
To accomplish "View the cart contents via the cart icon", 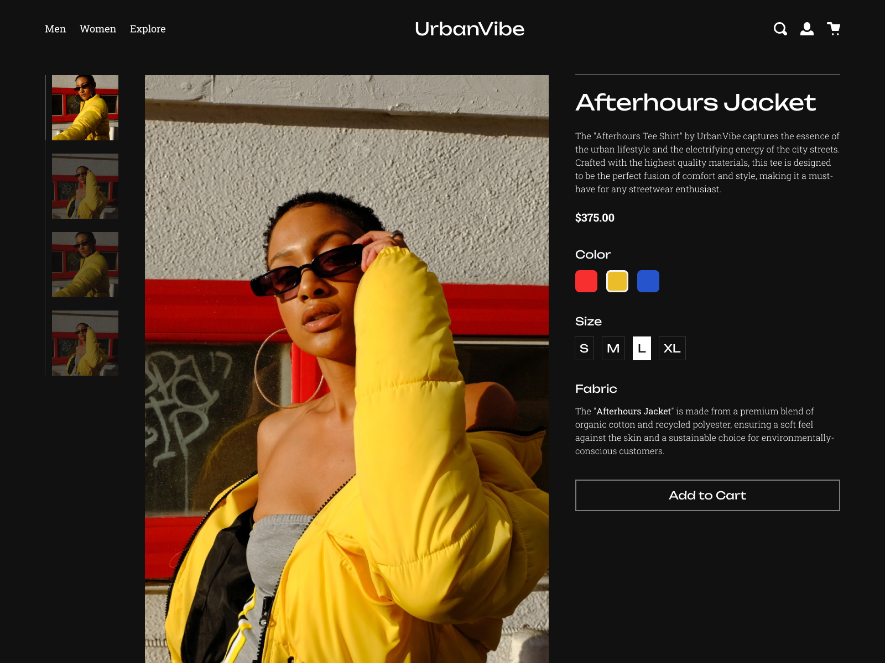I will coord(834,29).
